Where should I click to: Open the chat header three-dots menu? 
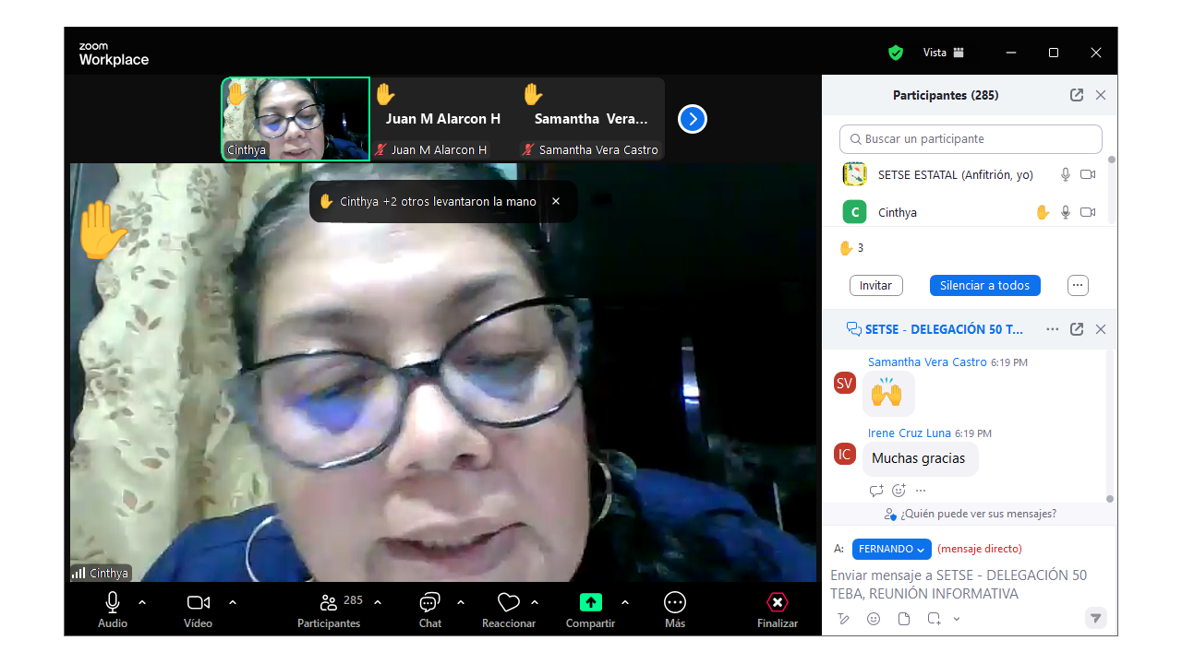[1052, 329]
